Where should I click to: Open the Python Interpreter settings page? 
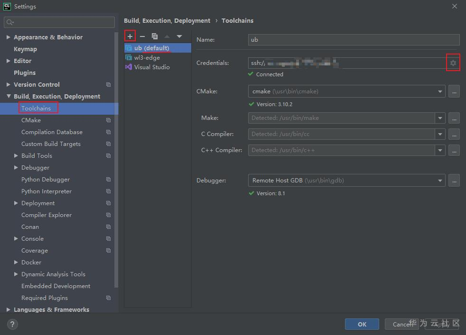[x=47, y=191]
